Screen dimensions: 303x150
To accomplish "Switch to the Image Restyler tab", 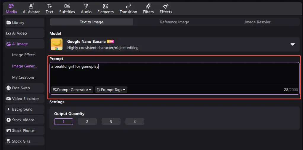I will tap(257, 22).
